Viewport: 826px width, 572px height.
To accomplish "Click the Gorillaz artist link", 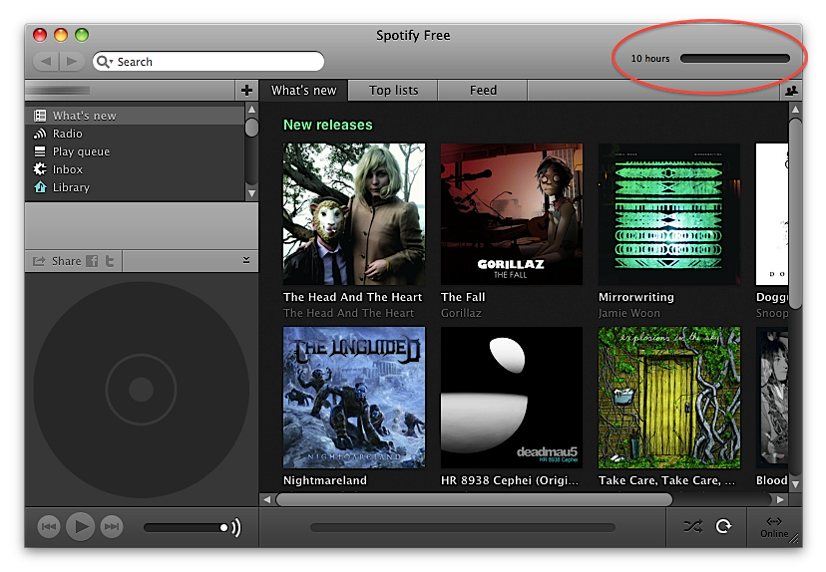I will point(461,313).
